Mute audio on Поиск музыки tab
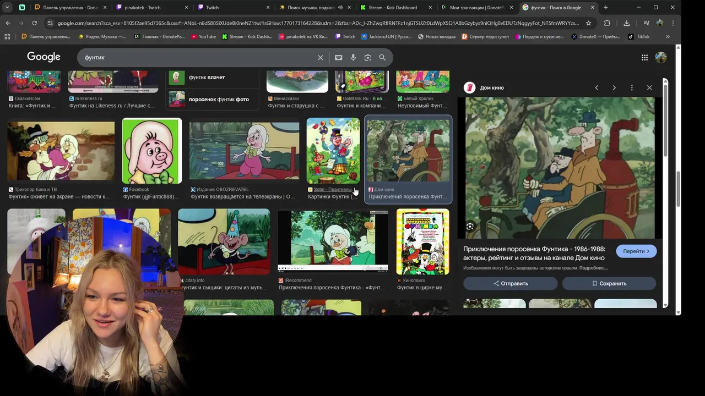Viewport: 705px width, 396px height. 340,7
